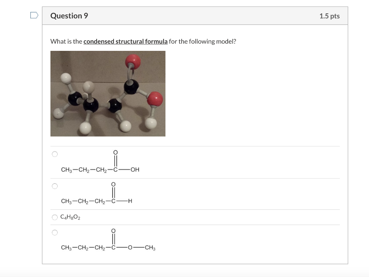Image resolution: width=369 pixels, height=277 pixels.
Task: Click the underlined condensed structural formula text
Action: 125,41
